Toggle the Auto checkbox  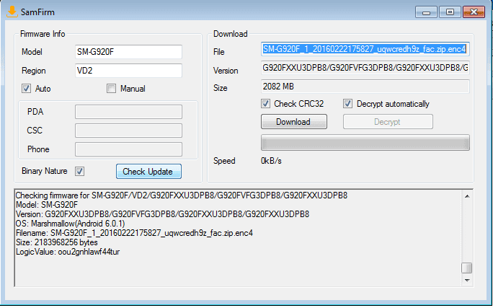(x=27, y=89)
